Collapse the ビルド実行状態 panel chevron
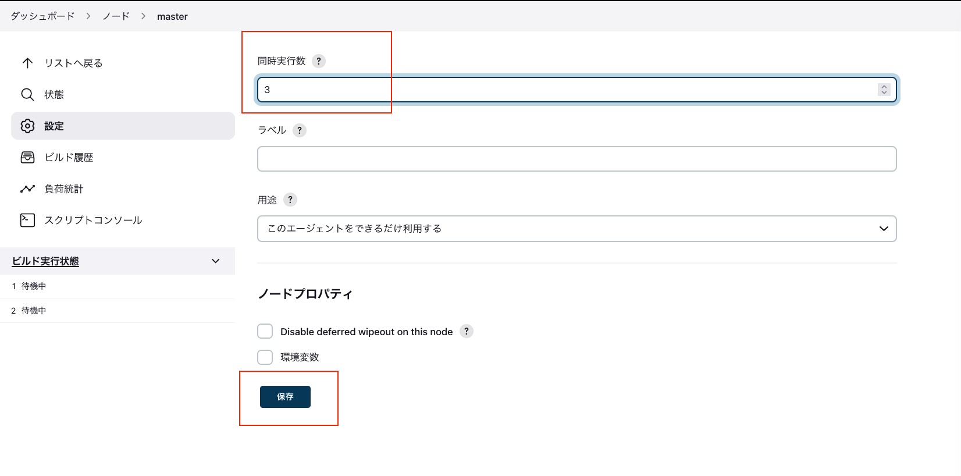Viewport: 961px width, 476px height. [x=216, y=261]
